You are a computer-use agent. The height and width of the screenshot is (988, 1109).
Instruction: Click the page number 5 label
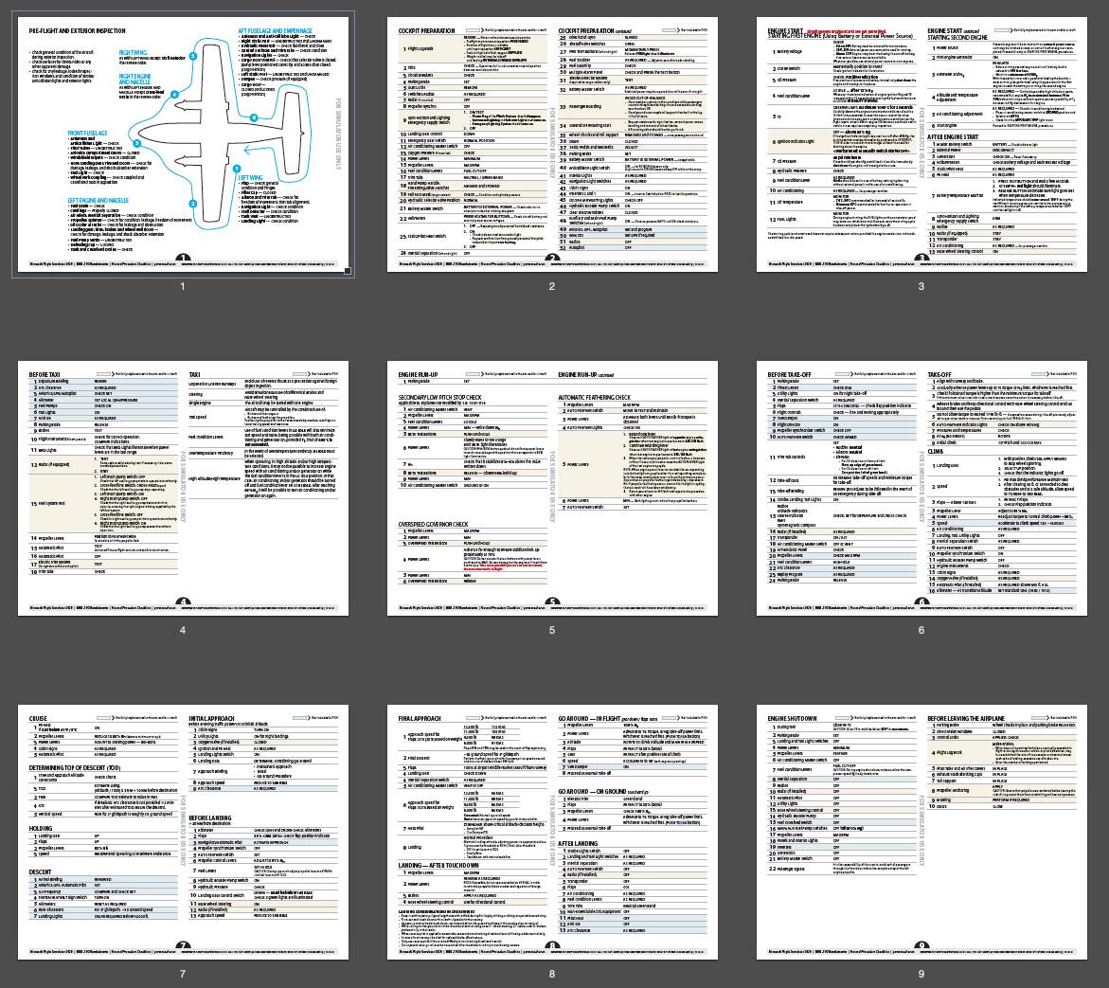click(552, 629)
